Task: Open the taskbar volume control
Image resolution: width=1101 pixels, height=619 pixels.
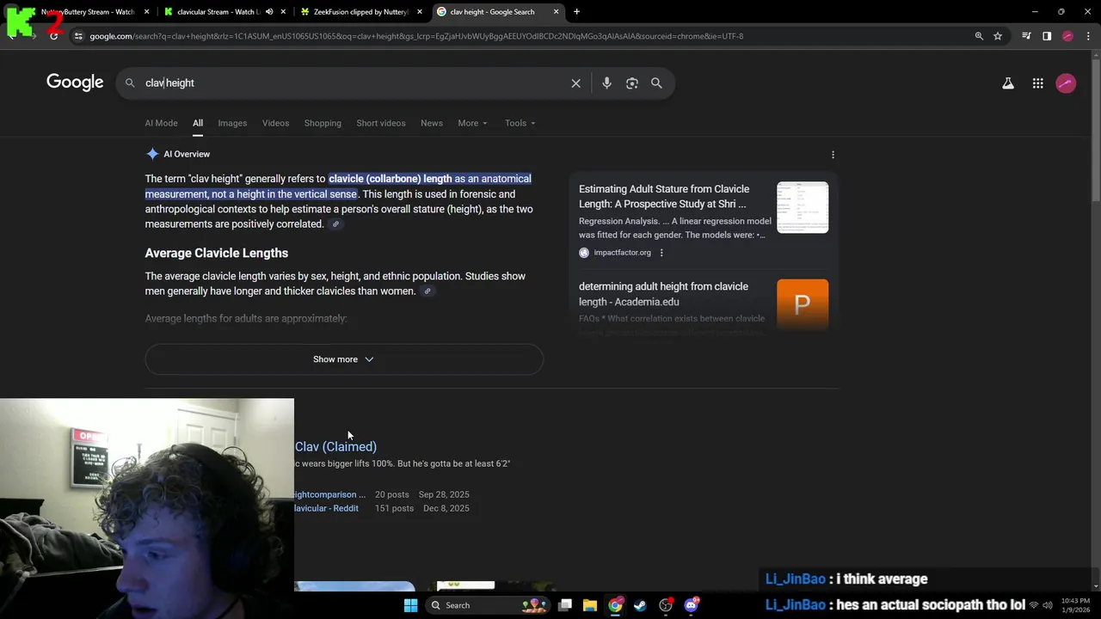Action: click(1048, 605)
